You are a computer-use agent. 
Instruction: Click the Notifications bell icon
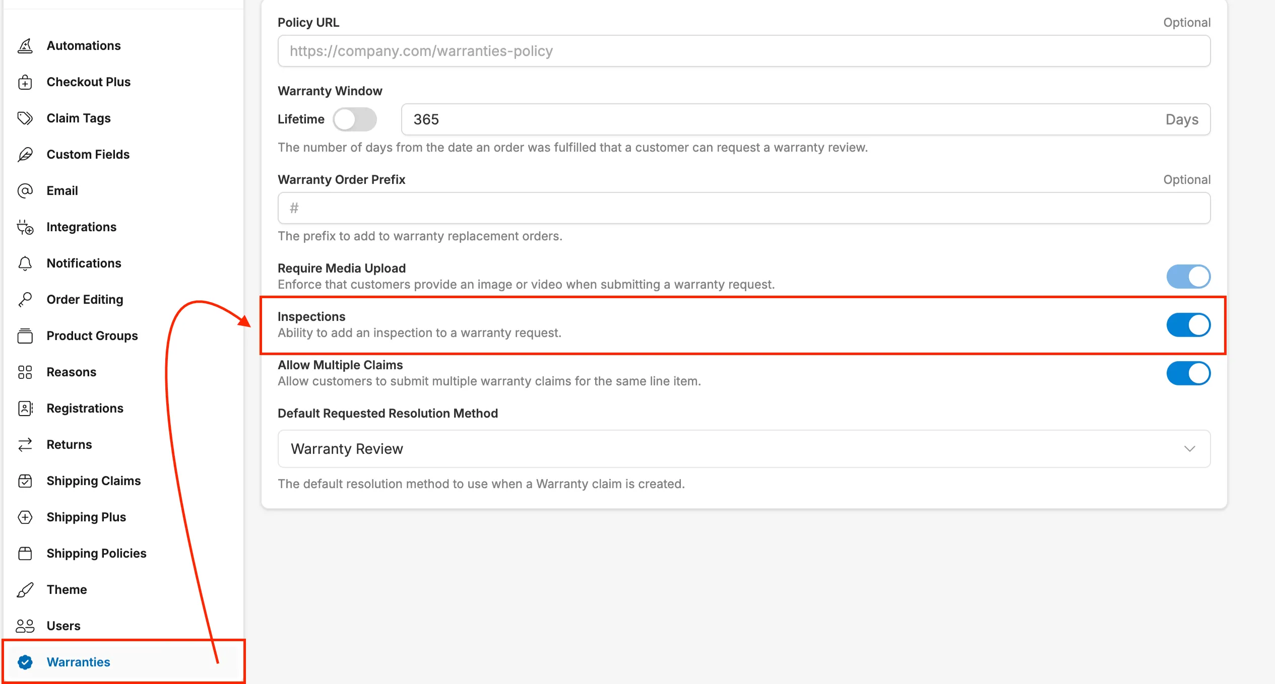pyautogui.click(x=25, y=263)
